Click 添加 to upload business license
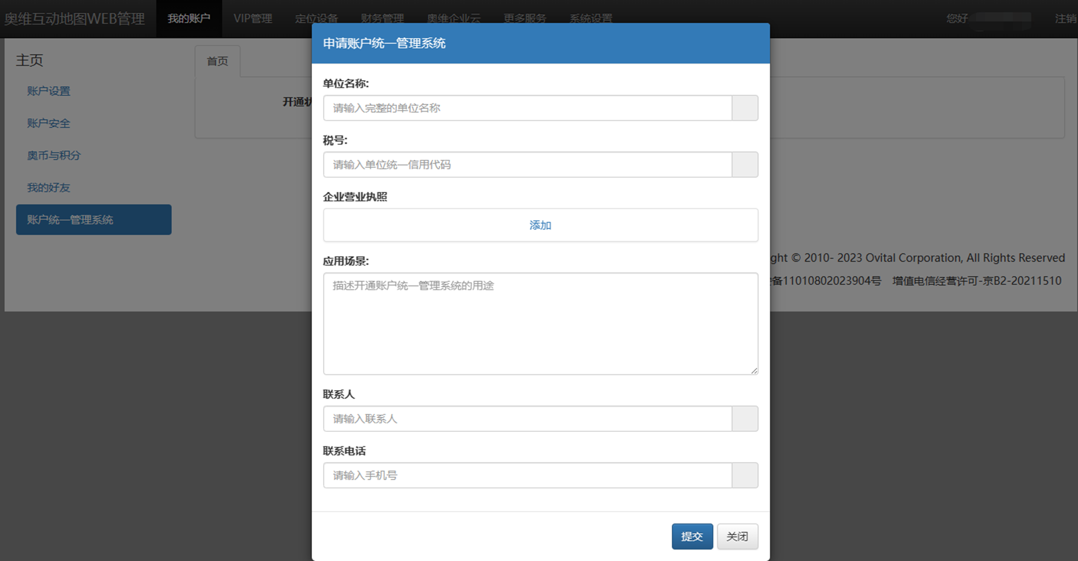The image size is (1078, 561). coord(540,225)
